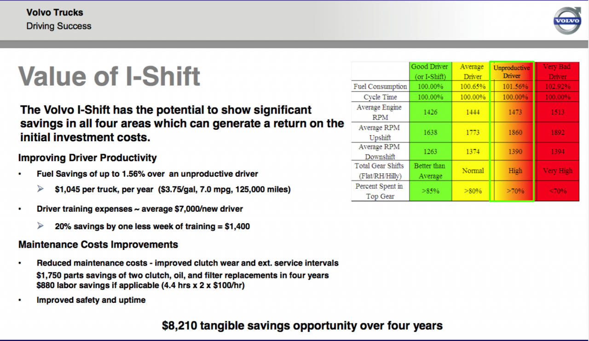Image resolution: width=589 pixels, height=341 pixels.
Task: Click the bullet dot beside Reduced maintenance costs
Action: (20, 264)
